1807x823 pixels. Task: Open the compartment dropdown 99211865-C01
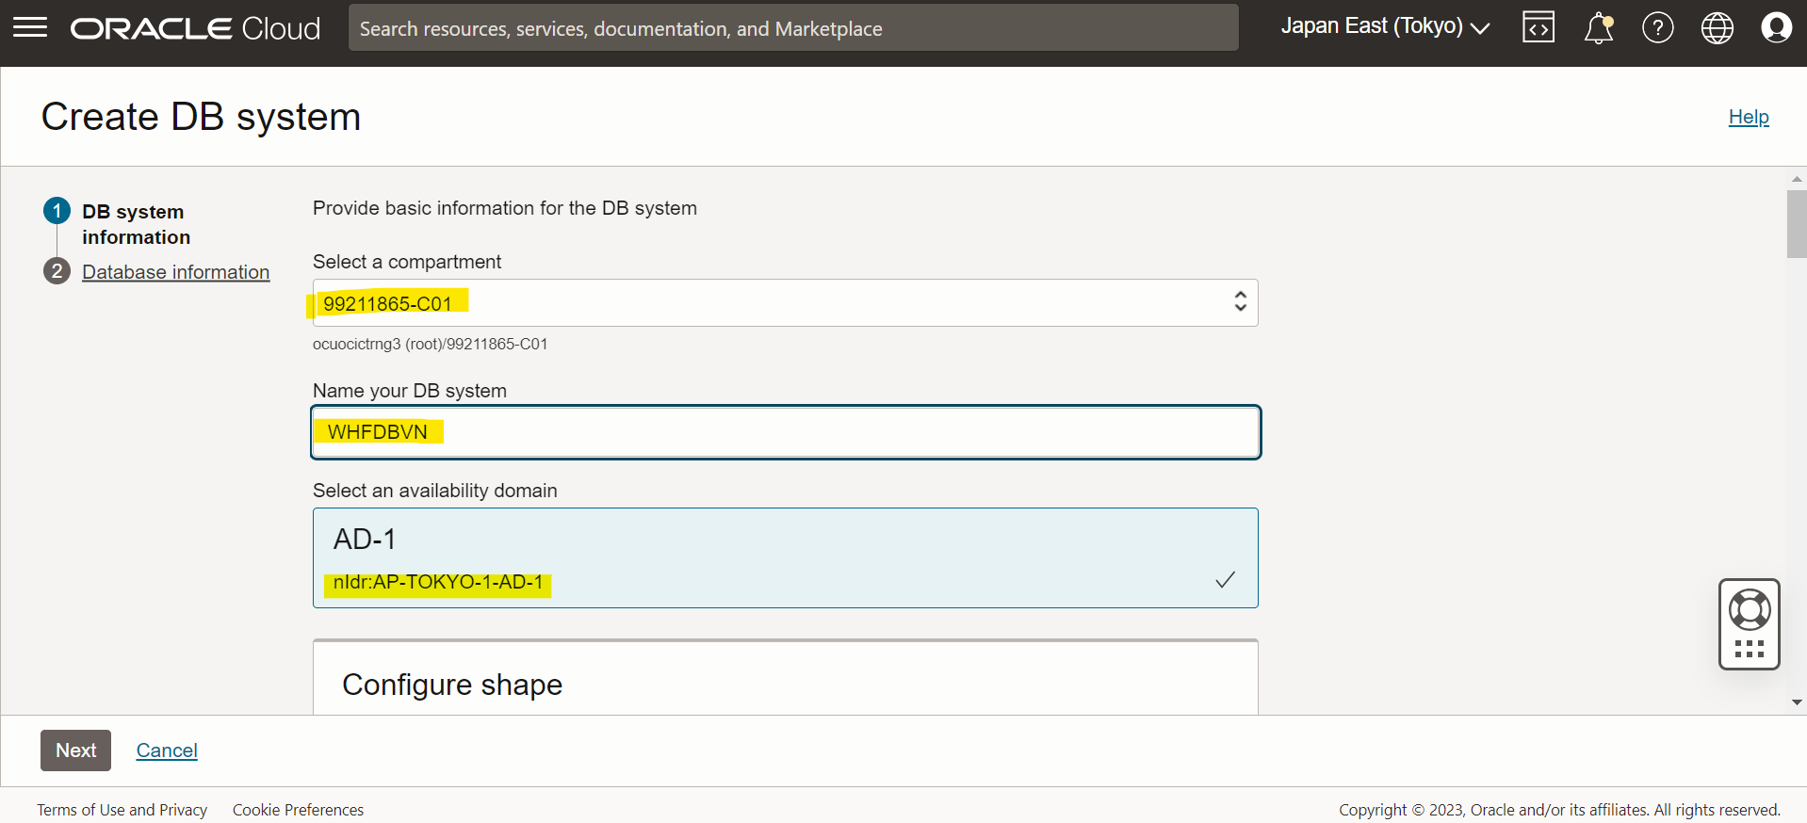(786, 302)
